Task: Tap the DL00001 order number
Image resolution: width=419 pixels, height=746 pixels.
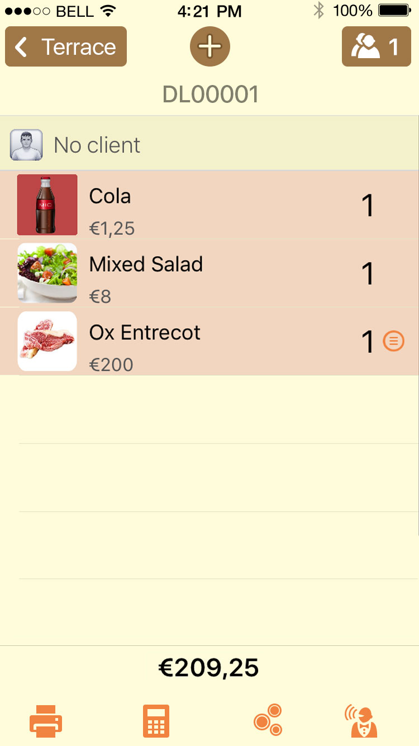Action: [211, 95]
